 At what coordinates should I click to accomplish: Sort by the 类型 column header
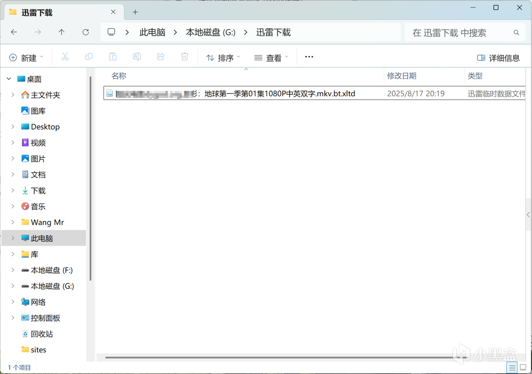(x=475, y=76)
